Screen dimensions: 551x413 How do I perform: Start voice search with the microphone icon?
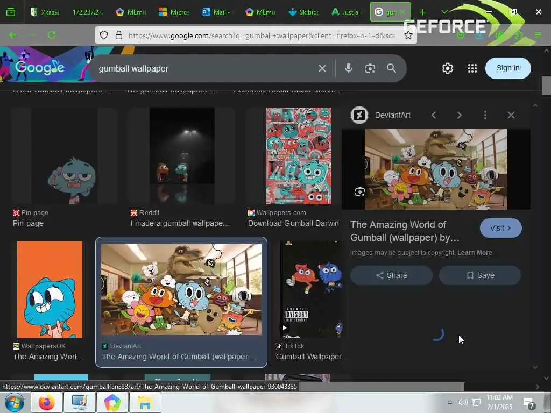click(x=348, y=68)
